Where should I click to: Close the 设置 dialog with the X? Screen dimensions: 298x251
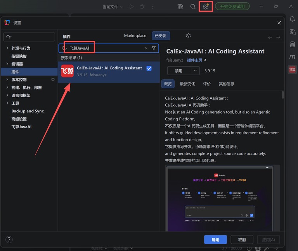(279, 23)
